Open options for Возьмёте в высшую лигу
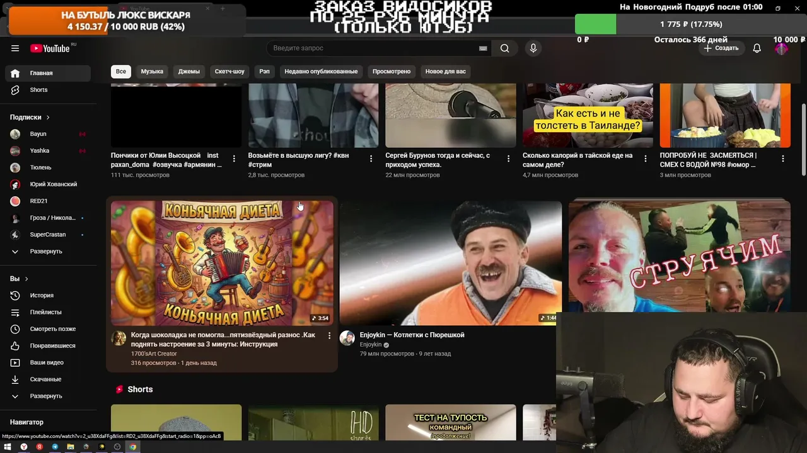 click(371, 159)
